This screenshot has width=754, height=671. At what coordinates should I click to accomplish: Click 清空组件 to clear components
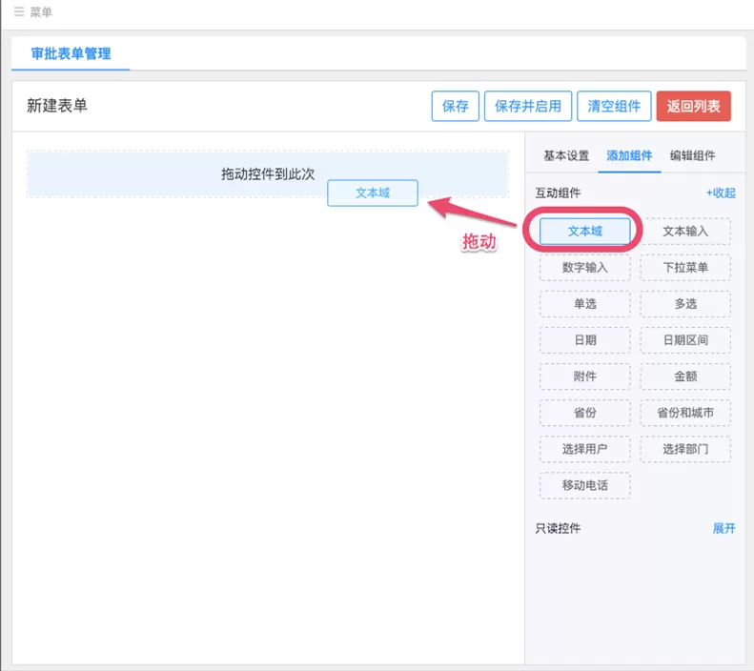(614, 106)
